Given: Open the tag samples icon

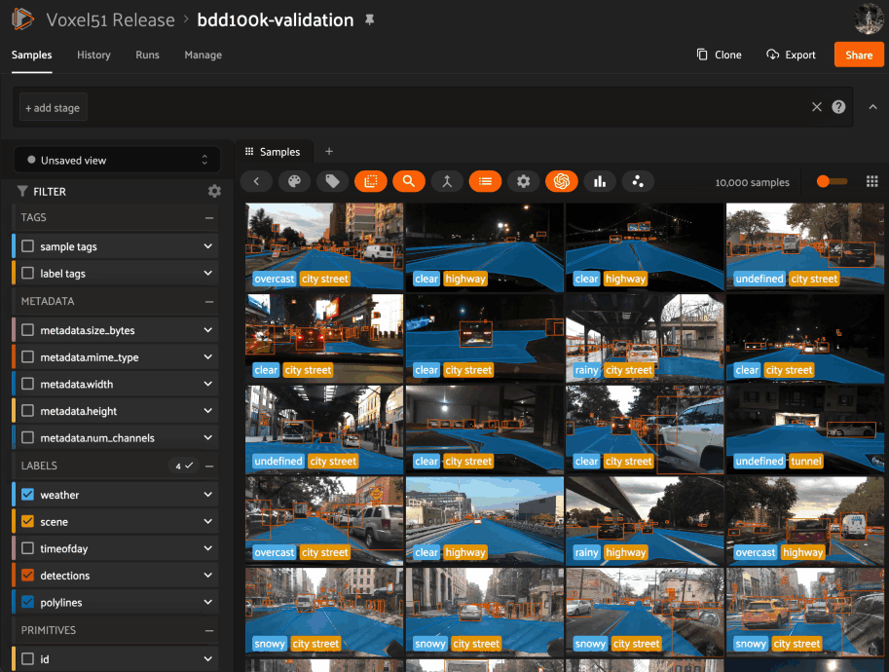Looking at the screenshot, I should (x=332, y=181).
